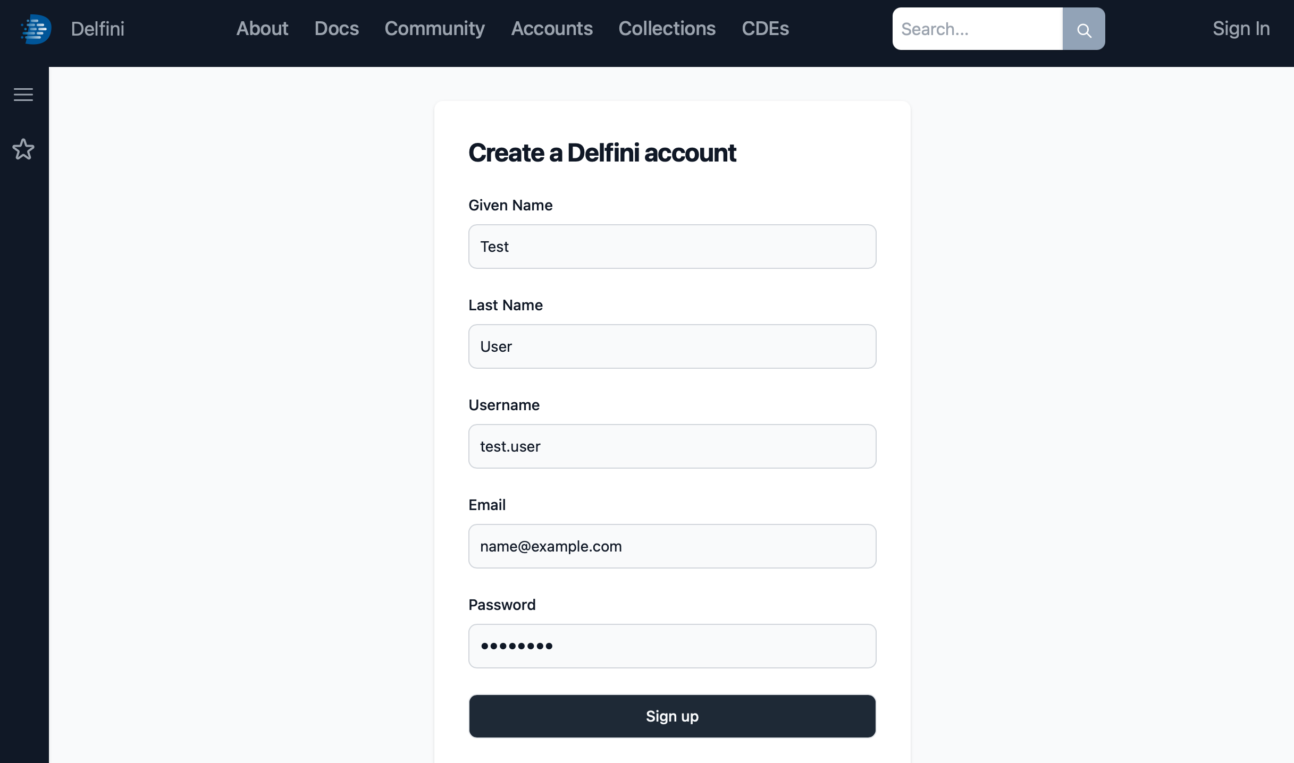The height and width of the screenshot is (763, 1294).
Task: Click the Delfini brand name text
Action: [x=97, y=29]
